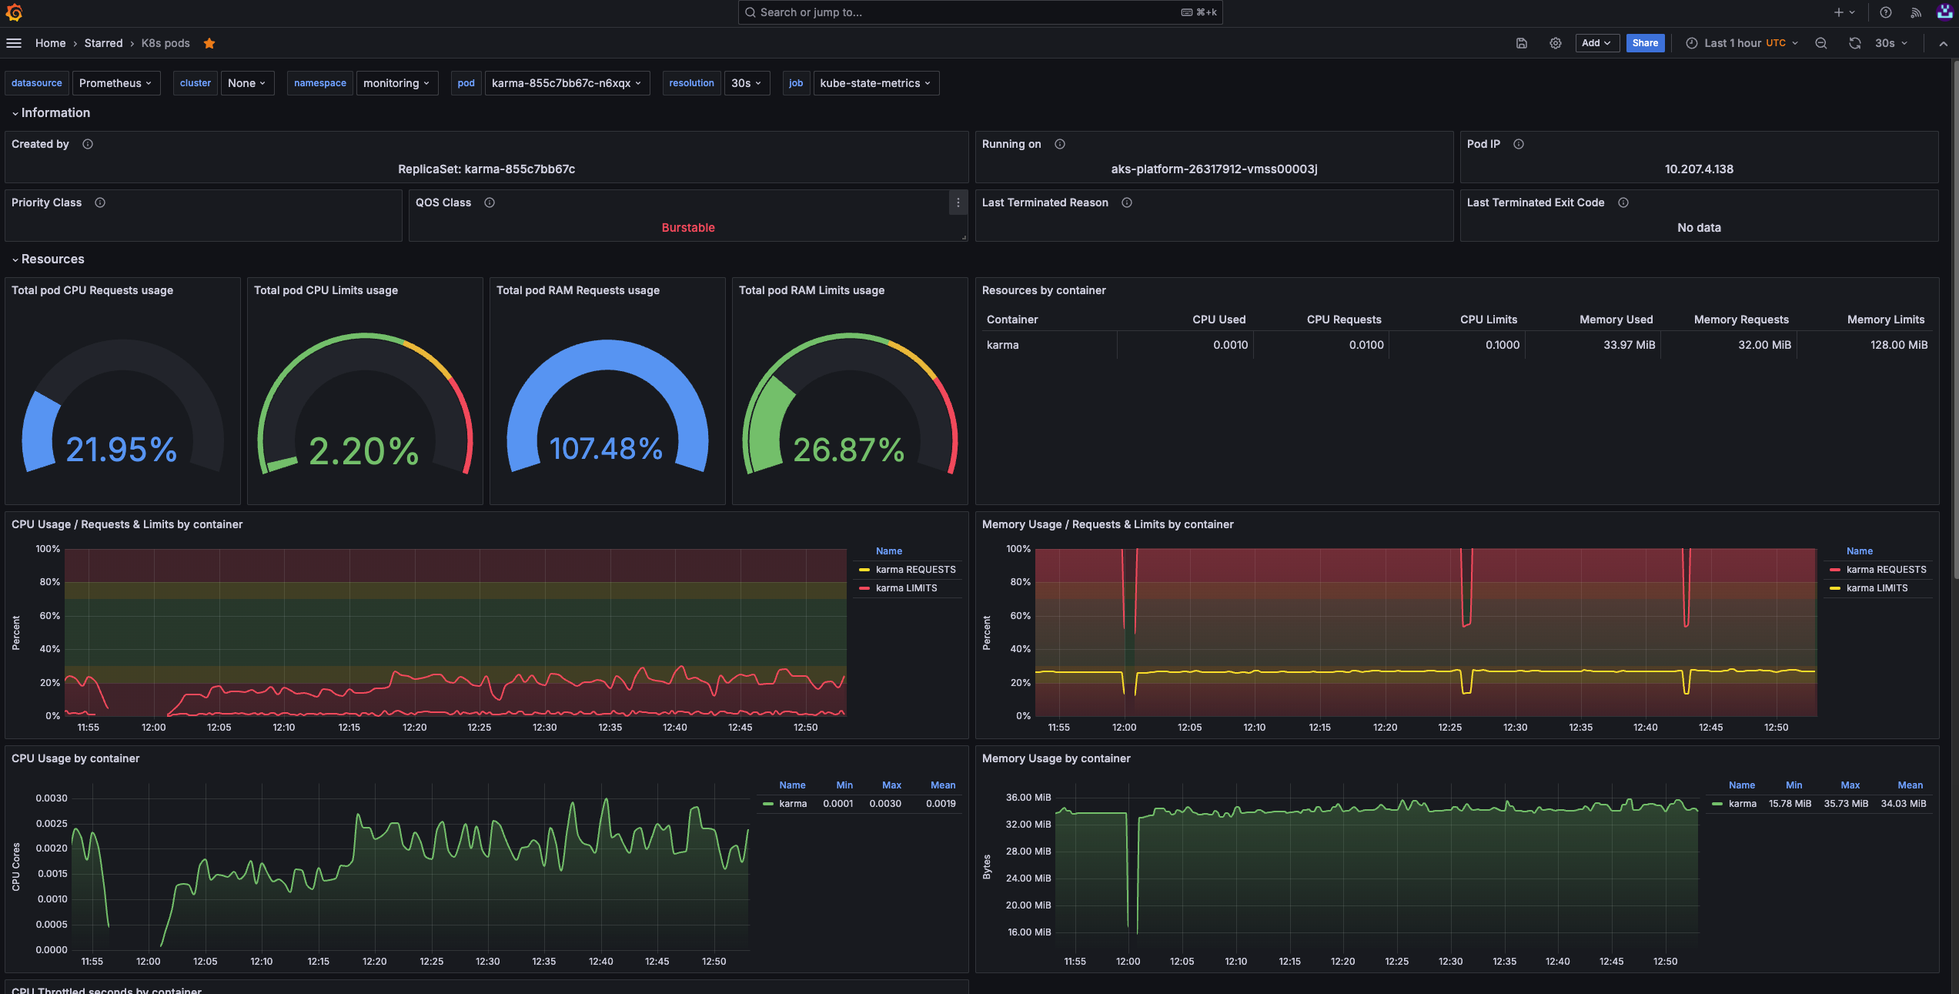
Task: Open QOS Class panel three-dot menu
Action: point(958,202)
